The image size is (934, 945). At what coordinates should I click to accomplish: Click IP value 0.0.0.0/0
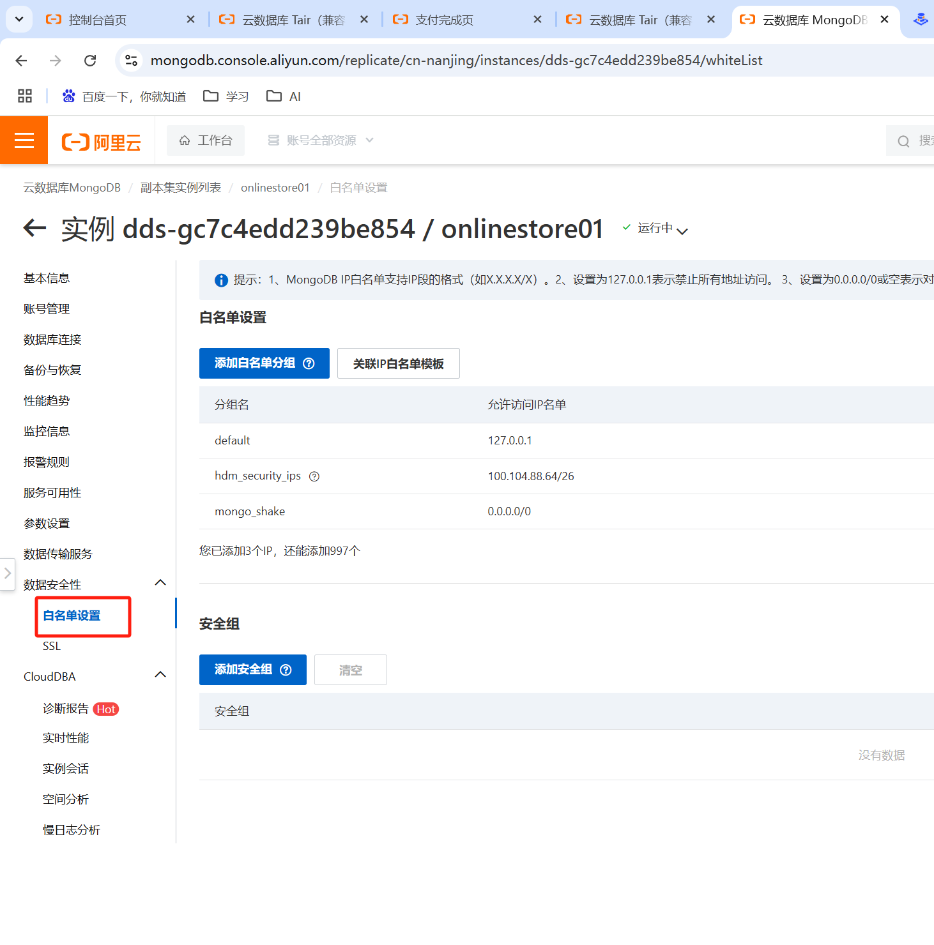point(509,511)
